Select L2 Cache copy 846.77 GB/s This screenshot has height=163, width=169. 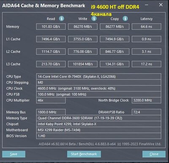pos(114,52)
